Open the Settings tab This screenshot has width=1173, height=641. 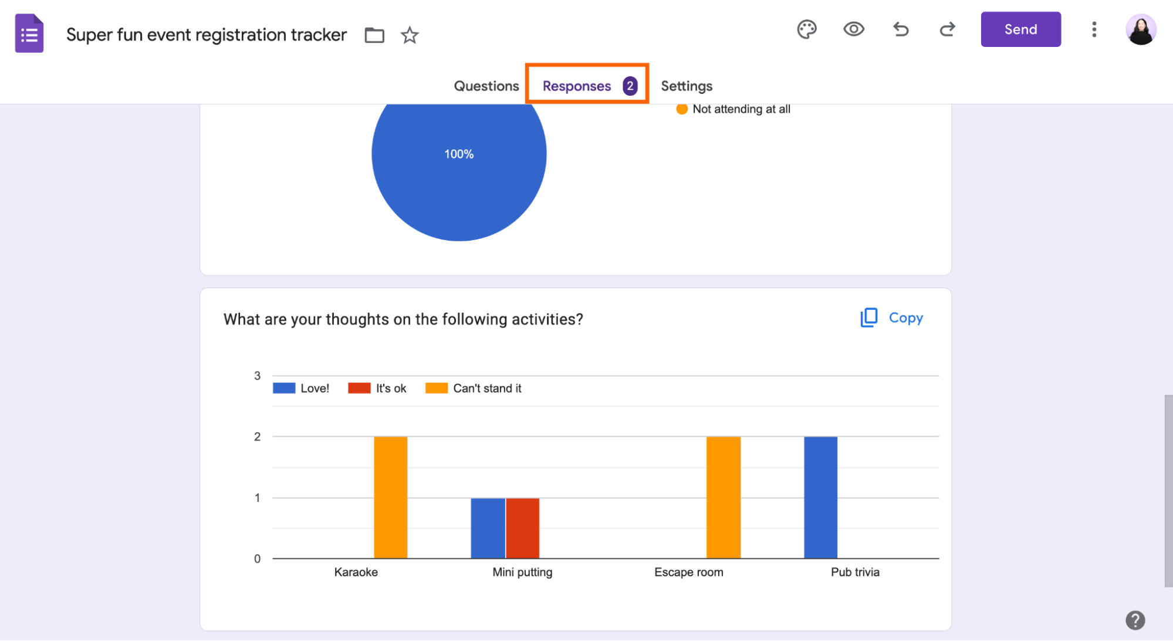pos(686,86)
